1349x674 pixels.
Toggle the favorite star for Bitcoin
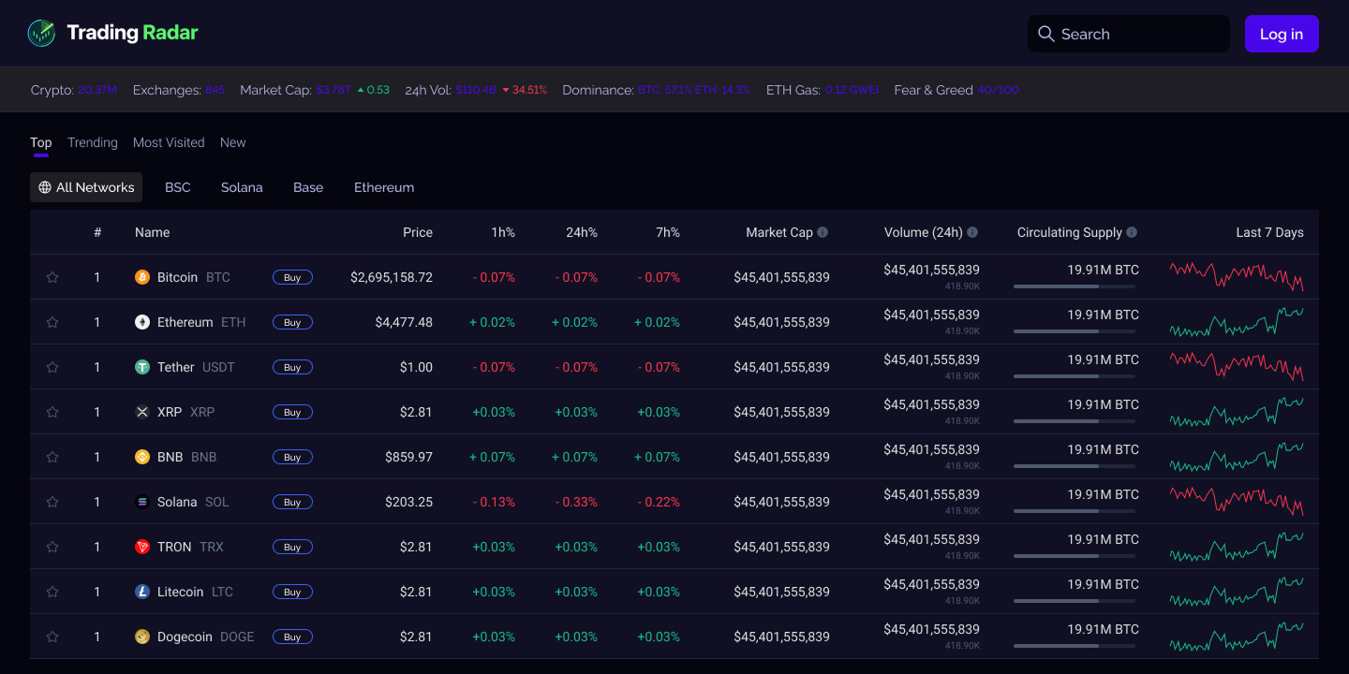[x=52, y=277]
